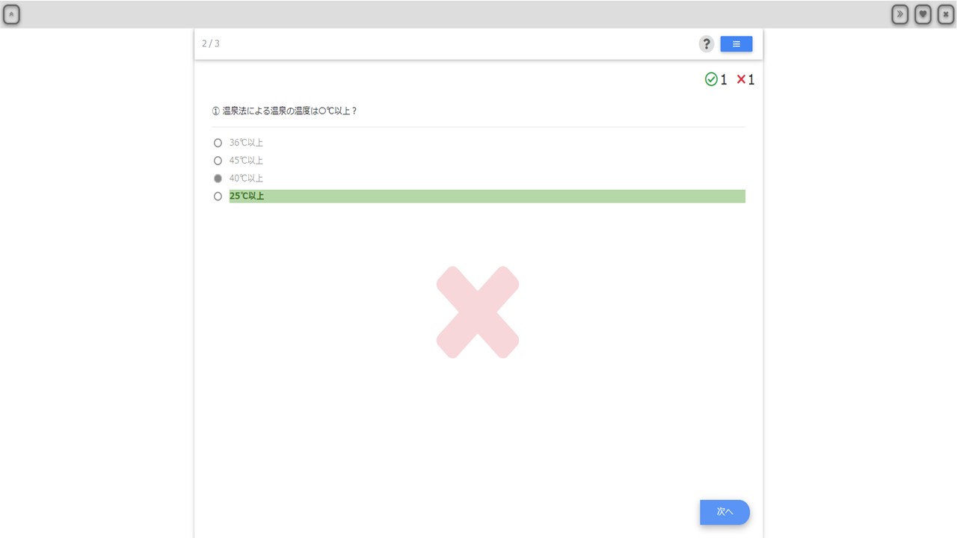Click the 45℃以上 answer label text
The image size is (957, 538).
pyautogui.click(x=247, y=161)
